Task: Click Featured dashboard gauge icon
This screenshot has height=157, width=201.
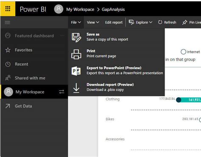Action: coord(8,36)
